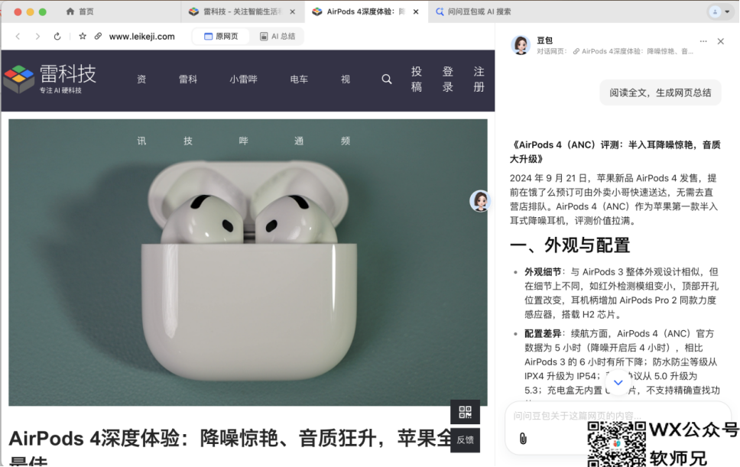Screen dimensions: 740x467
Task: Open the 小雷哔哔 navigation menu
Action: (x=244, y=79)
